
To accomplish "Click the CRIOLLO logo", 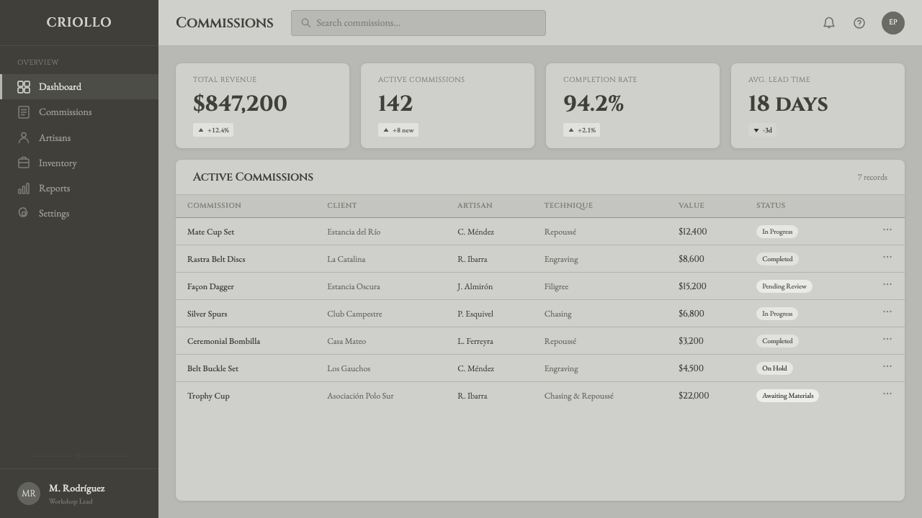I will [79, 22].
